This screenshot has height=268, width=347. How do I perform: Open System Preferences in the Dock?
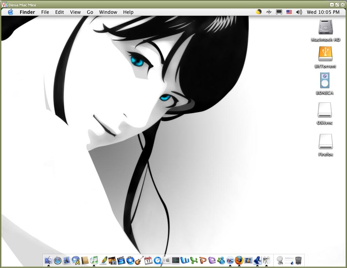[167, 260]
